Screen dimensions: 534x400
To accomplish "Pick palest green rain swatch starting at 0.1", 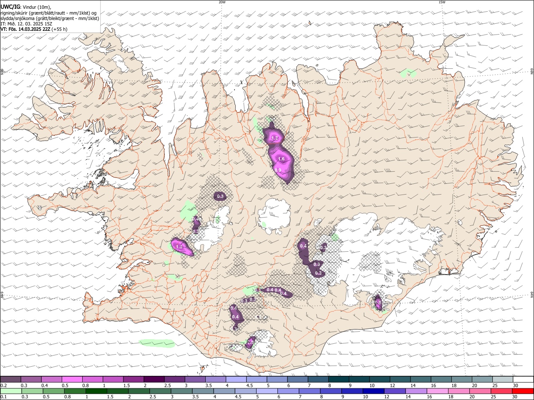I will [11, 391].
